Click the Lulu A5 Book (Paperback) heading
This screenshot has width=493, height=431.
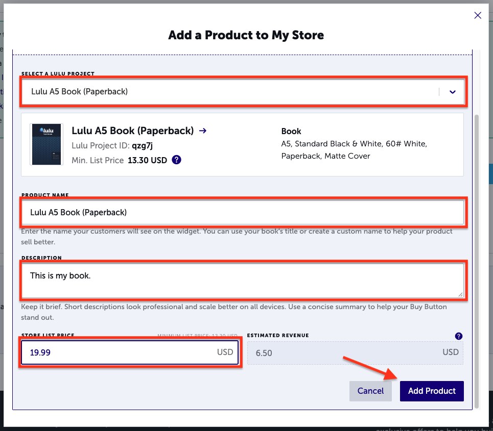(133, 131)
